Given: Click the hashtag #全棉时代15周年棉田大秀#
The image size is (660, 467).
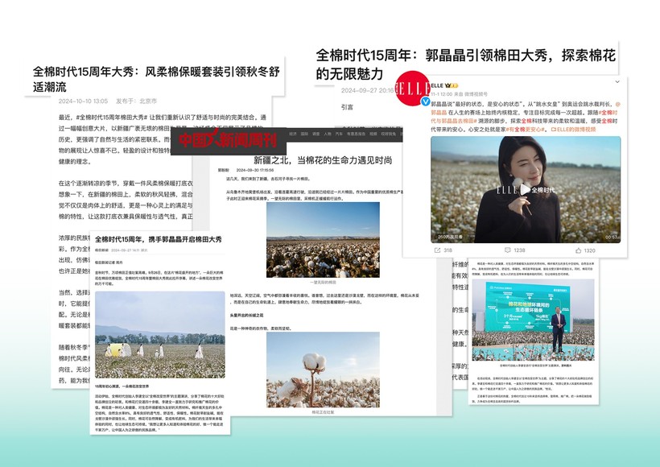Looking at the screenshot, I should tap(113, 118).
